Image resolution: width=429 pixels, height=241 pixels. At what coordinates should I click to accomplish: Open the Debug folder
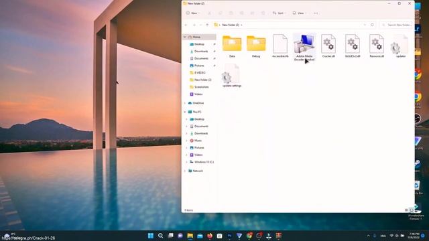(x=256, y=46)
